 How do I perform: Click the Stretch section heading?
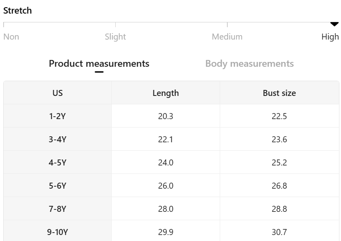pyautogui.click(x=18, y=11)
